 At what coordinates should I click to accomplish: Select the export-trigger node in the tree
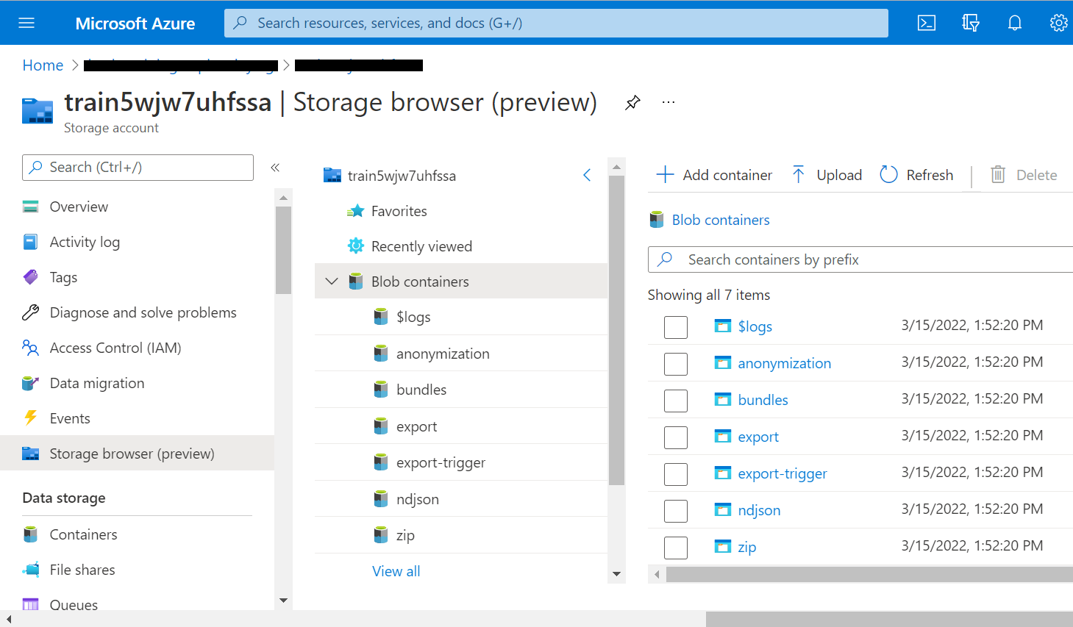coord(461,462)
